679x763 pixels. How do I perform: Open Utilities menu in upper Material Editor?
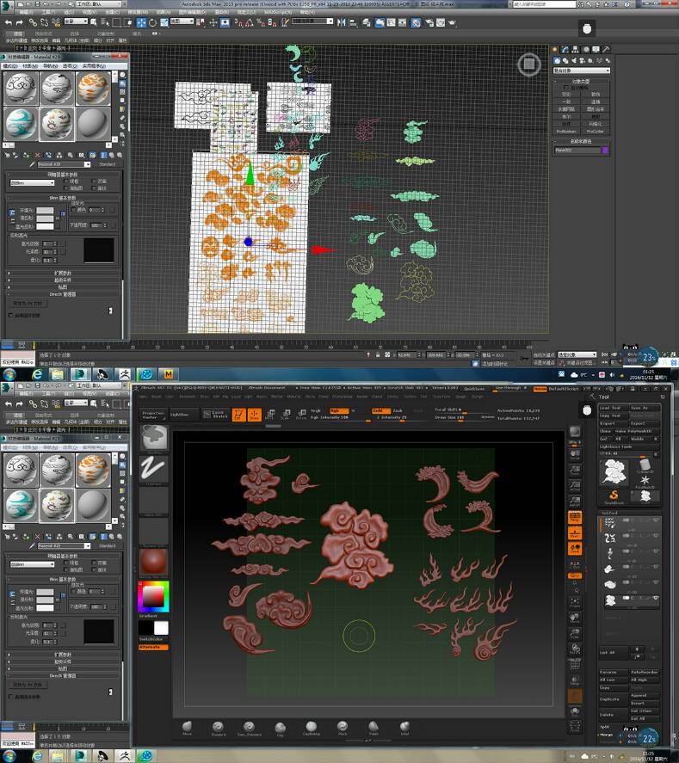coord(94,66)
